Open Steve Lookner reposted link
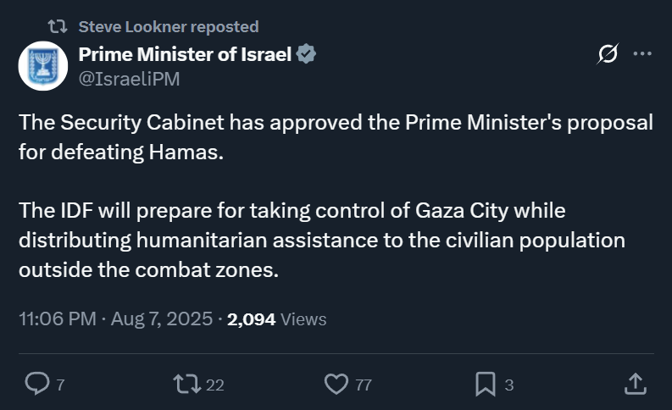This screenshot has height=410, width=672. pos(169,26)
